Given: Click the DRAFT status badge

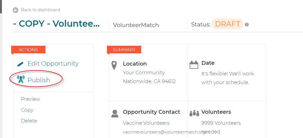Looking at the screenshot, I should (227, 24).
